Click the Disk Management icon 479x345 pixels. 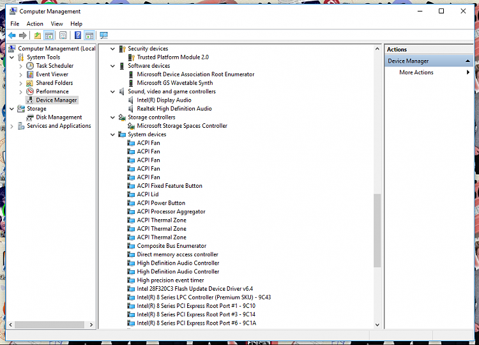(30, 118)
